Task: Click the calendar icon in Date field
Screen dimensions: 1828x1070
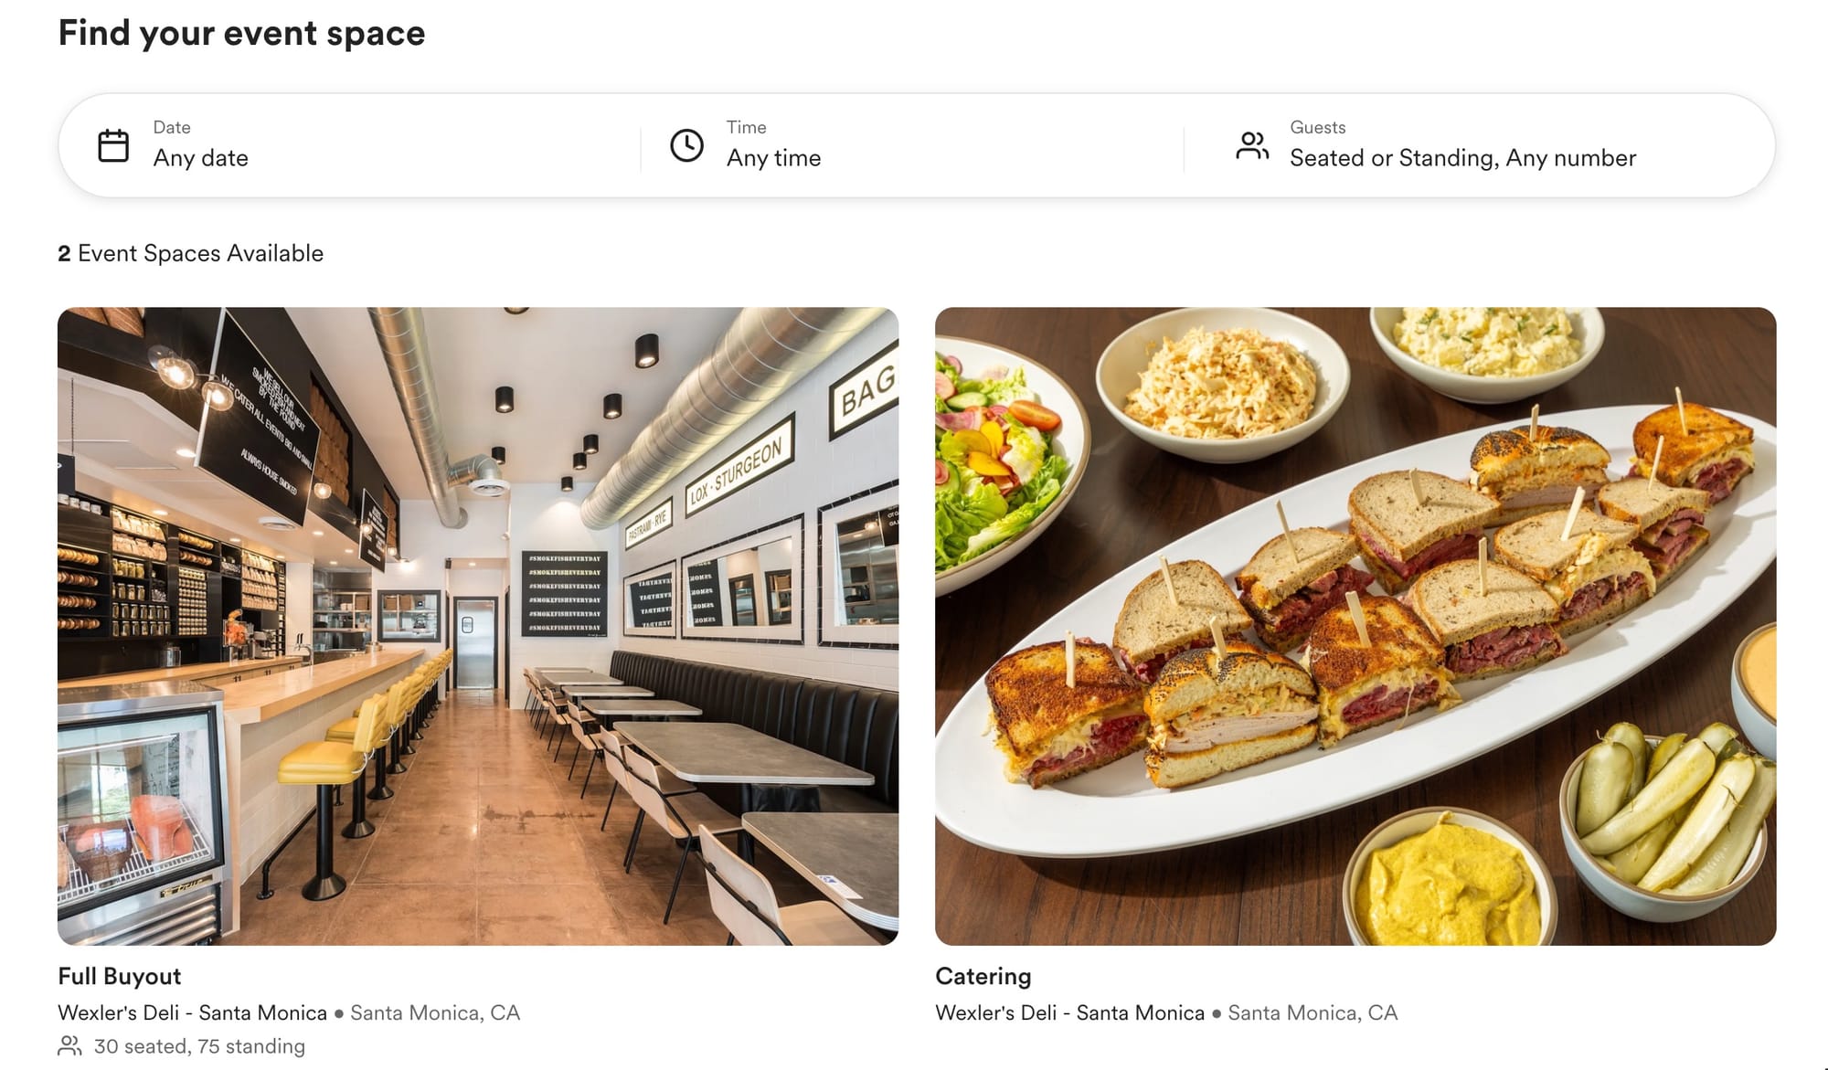Action: click(113, 145)
